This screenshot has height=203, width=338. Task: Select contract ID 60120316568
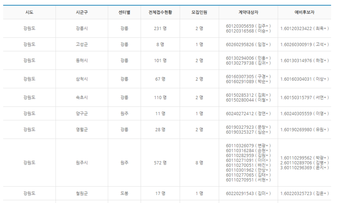click(x=240, y=31)
